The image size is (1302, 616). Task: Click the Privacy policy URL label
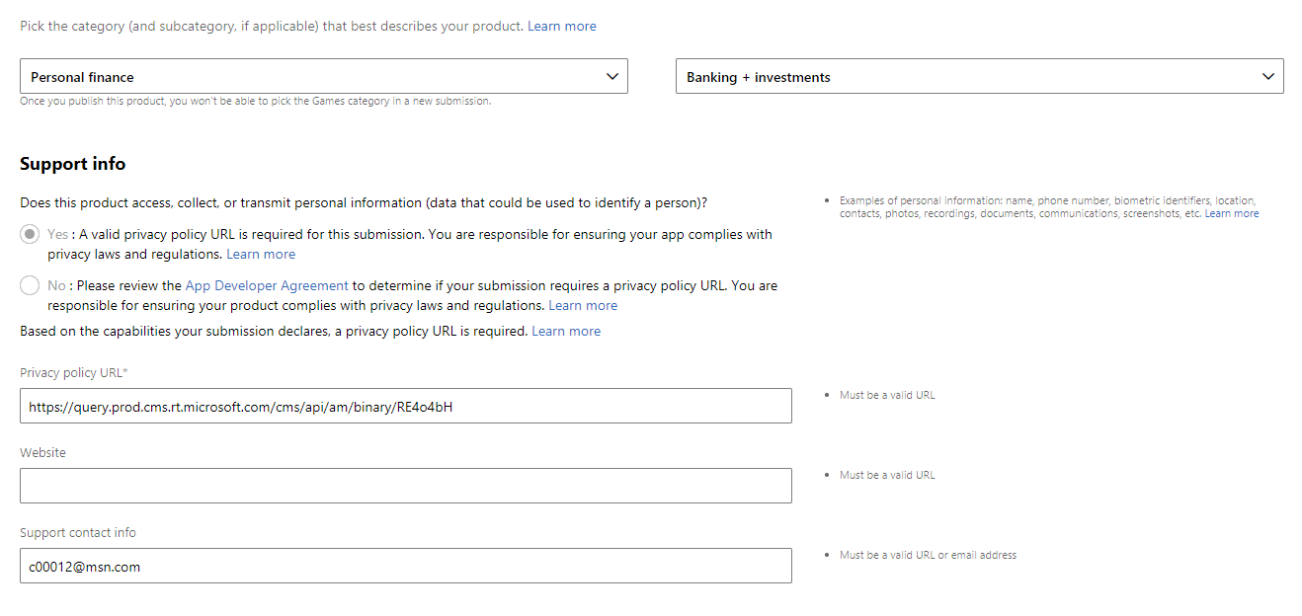74,373
